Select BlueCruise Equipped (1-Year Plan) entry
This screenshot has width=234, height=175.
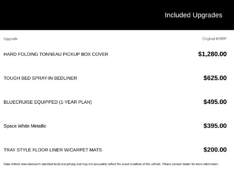pos(48,102)
